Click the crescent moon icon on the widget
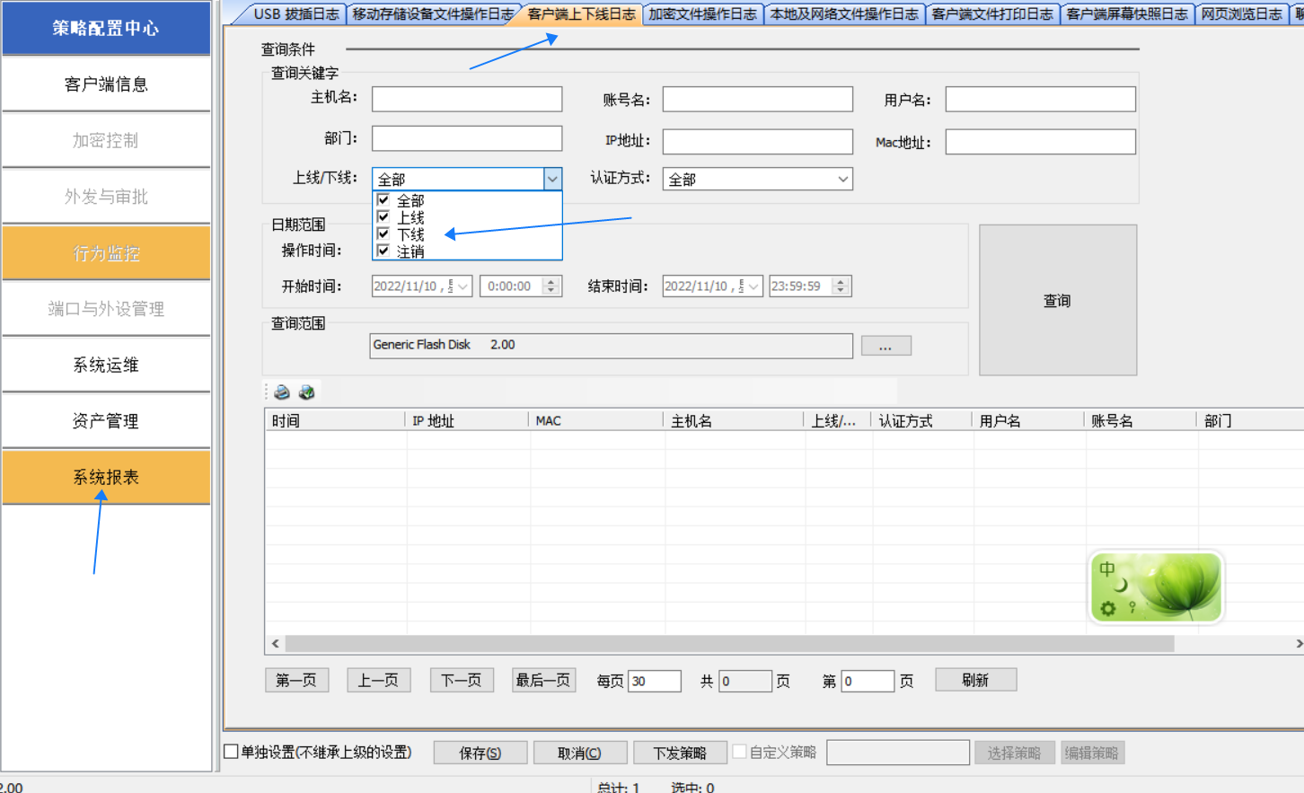 click(1121, 586)
